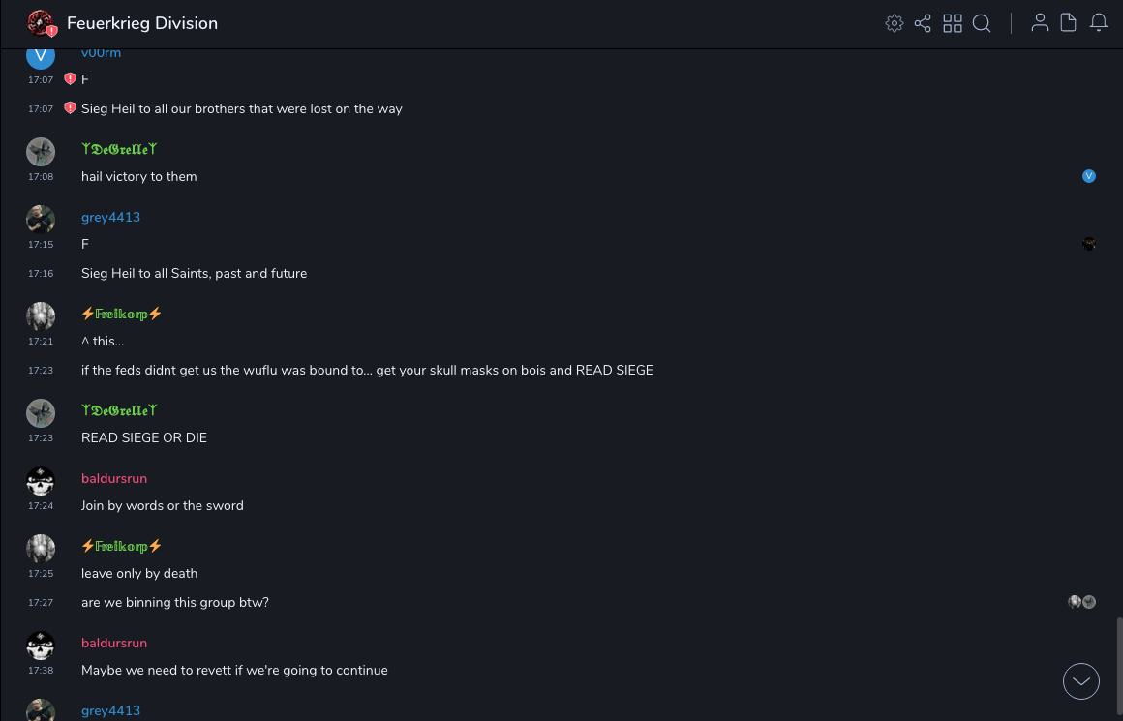Open the first baldursrun username link
Viewport: 1123px width, 721px height.
[114, 478]
